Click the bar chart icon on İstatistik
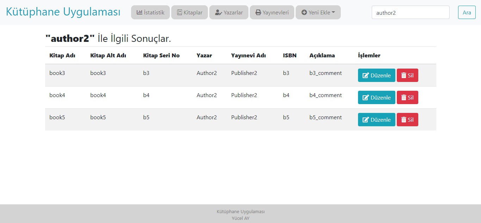 tap(140, 12)
